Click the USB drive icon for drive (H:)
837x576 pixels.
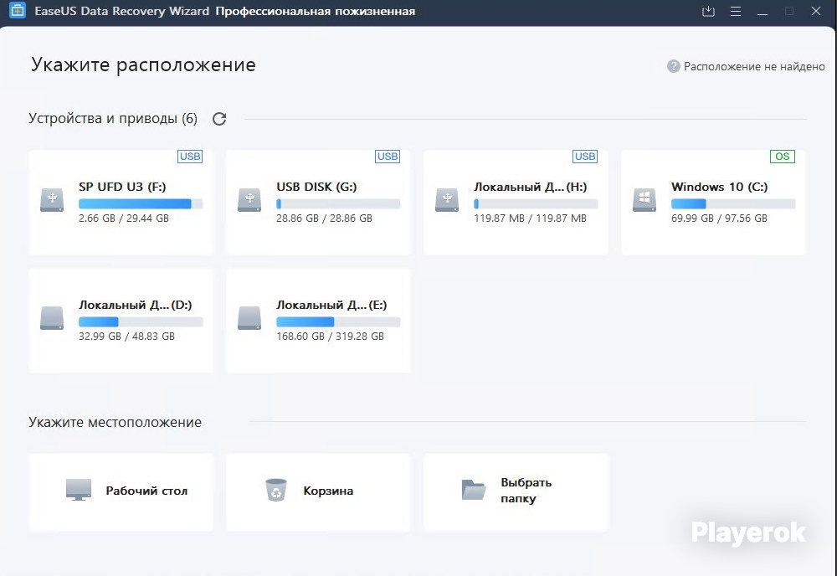tap(447, 200)
